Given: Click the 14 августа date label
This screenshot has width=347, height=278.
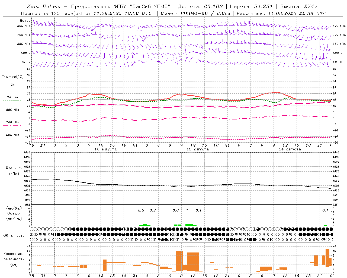Looking at the screenshot, I should [290, 149].
